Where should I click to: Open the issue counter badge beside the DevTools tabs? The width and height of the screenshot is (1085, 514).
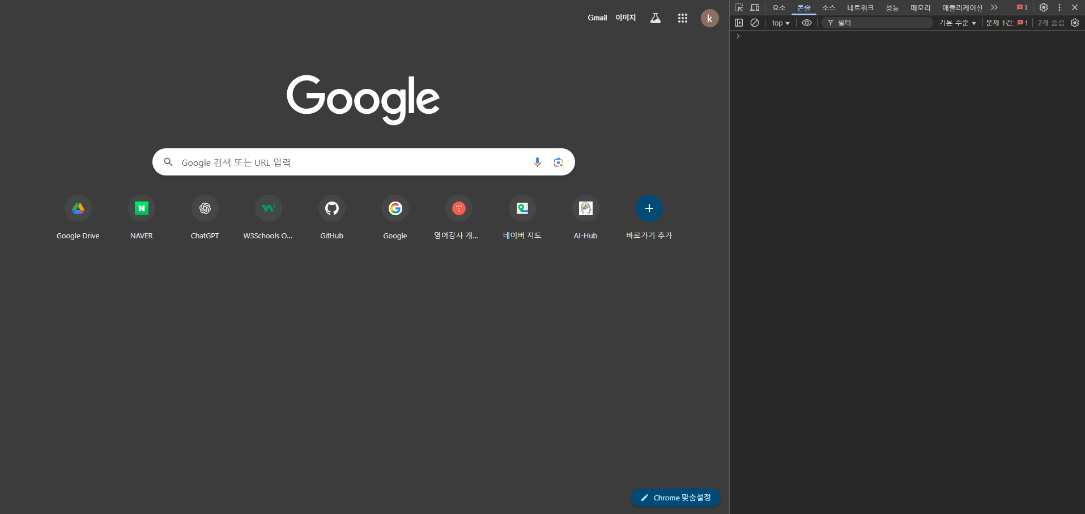tap(1022, 7)
